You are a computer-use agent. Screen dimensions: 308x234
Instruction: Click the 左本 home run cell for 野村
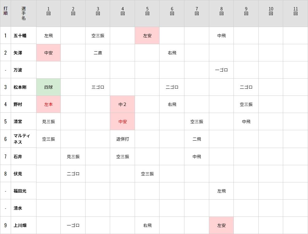pyautogui.click(x=48, y=104)
